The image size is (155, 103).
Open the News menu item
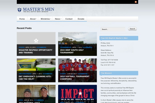[x=57, y=19]
